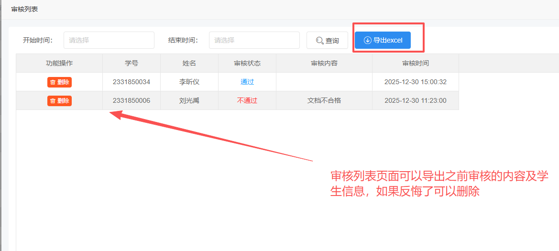Click the student ID cell 2331850034

(x=132, y=82)
